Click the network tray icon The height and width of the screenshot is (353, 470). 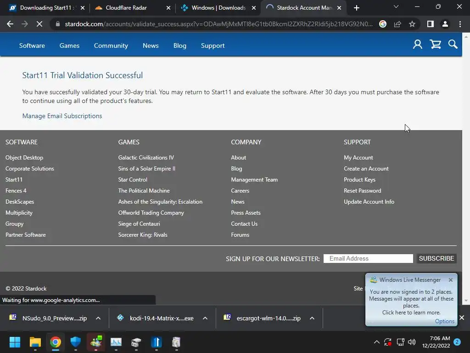tap(400, 342)
